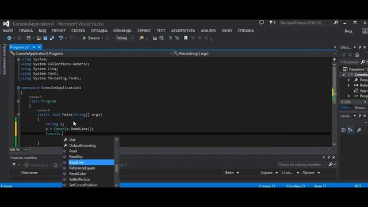Open the АНАЛИЗ menu

pyautogui.click(x=208, y=30)
